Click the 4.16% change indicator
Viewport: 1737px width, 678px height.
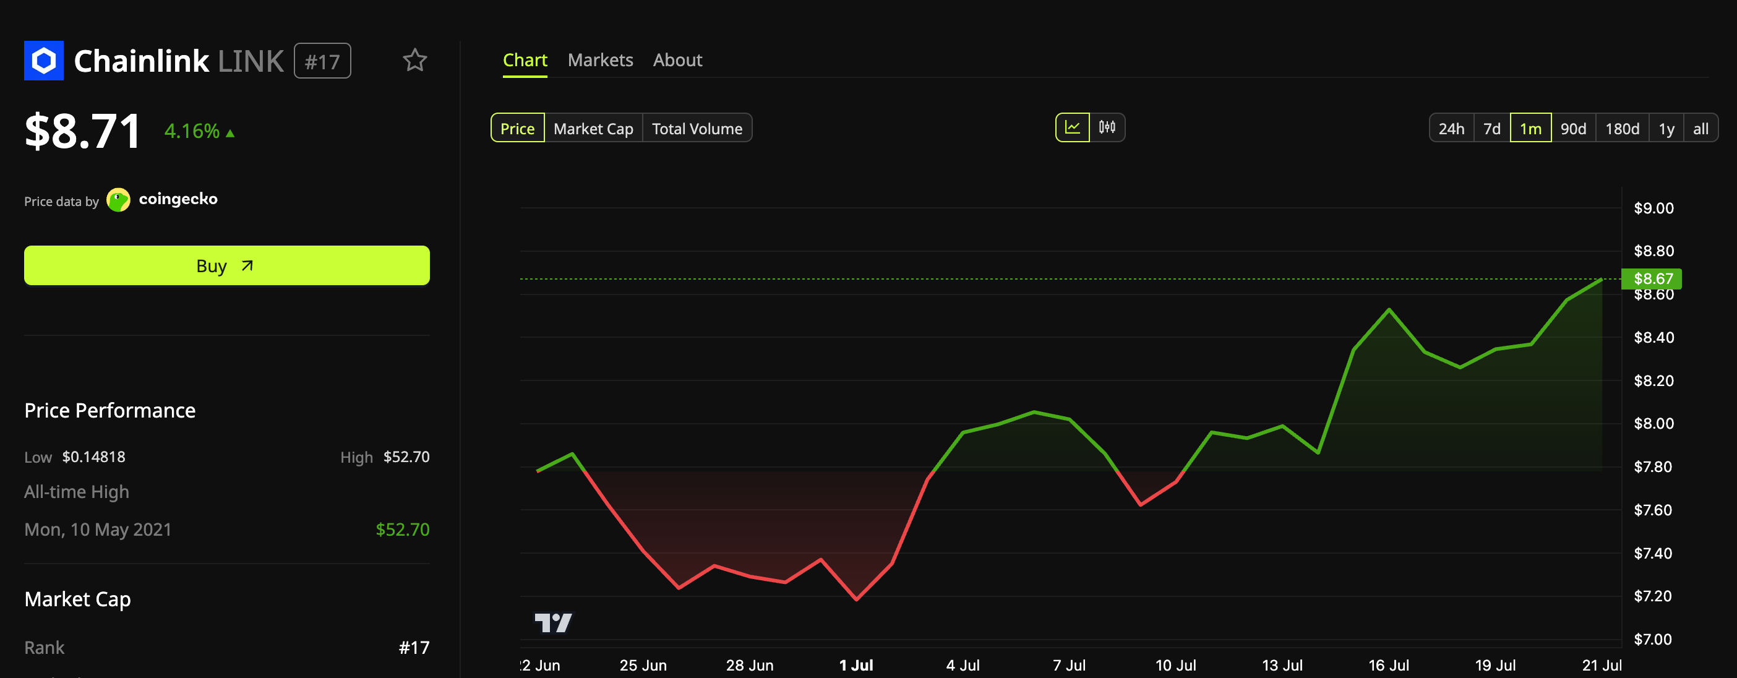tap(200, 131)
